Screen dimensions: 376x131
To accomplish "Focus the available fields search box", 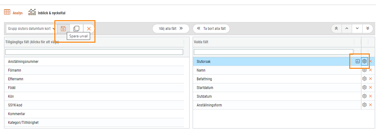I will tap(94, 52).
